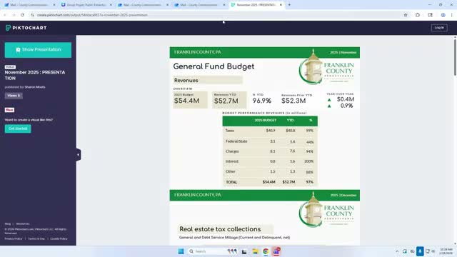Click the Other row label

click(230, 171)
